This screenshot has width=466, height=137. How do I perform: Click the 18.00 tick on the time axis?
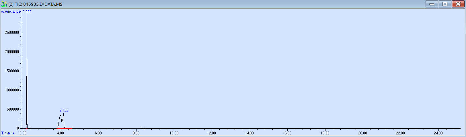click(325, 133)
